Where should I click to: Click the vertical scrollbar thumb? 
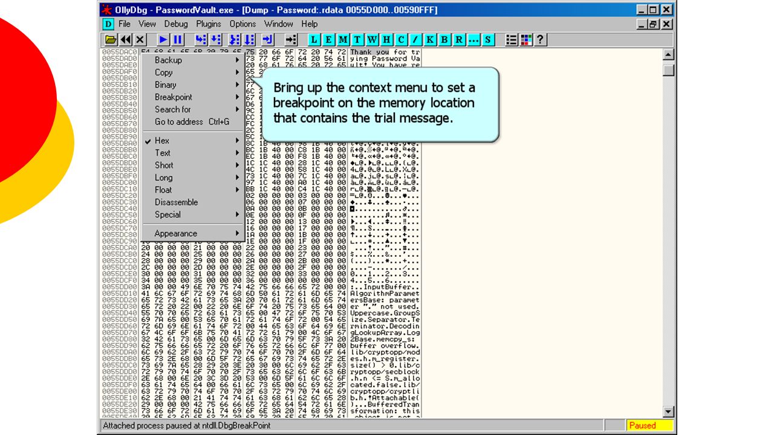click(668, 70)
